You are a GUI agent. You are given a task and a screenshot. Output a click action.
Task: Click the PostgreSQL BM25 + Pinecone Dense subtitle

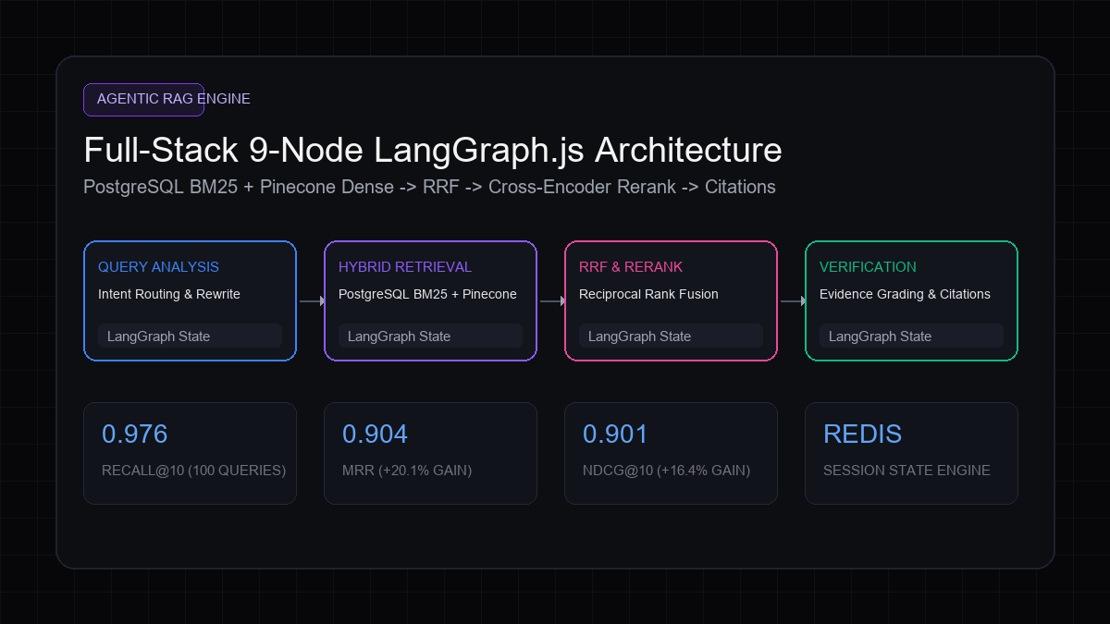429,187
